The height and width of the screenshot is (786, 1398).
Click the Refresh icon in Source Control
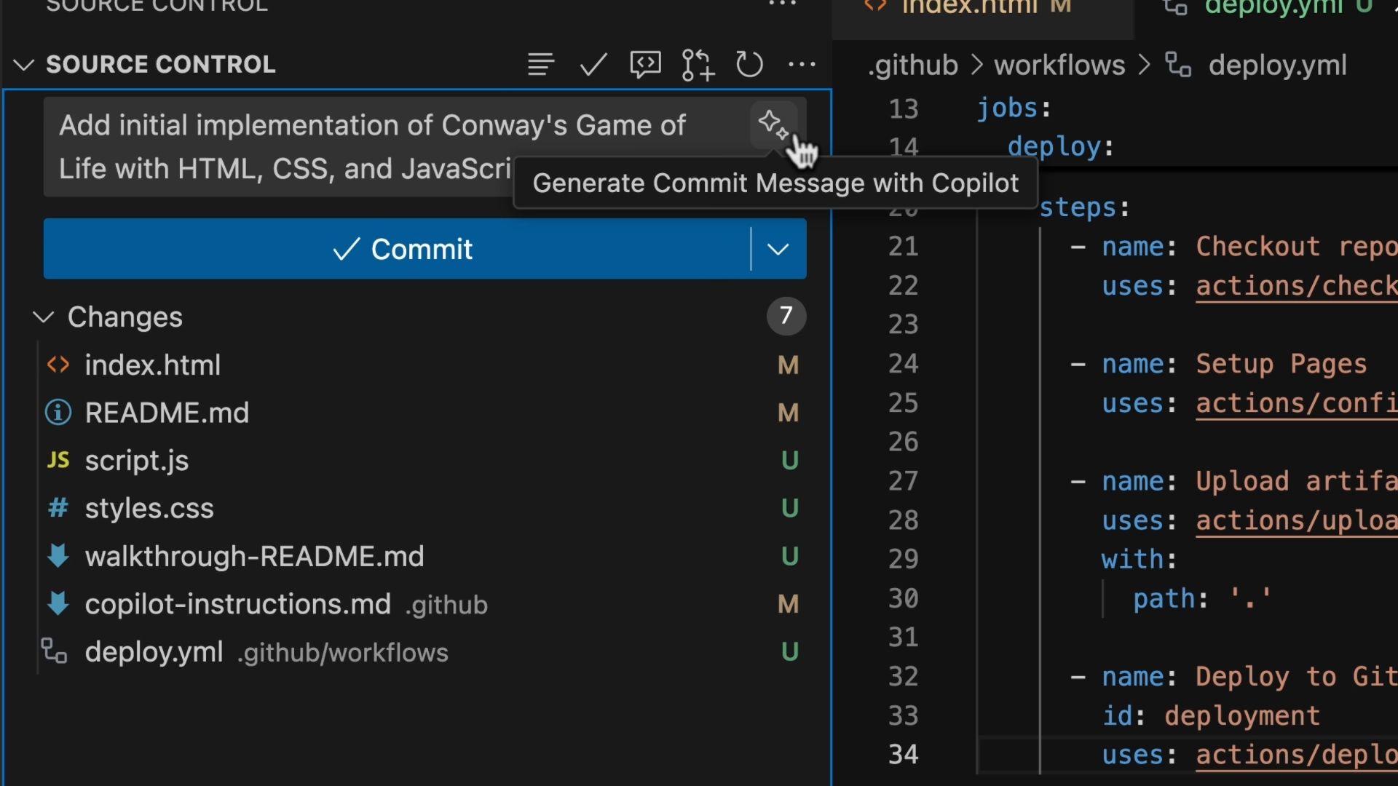[x=749, y=65]
